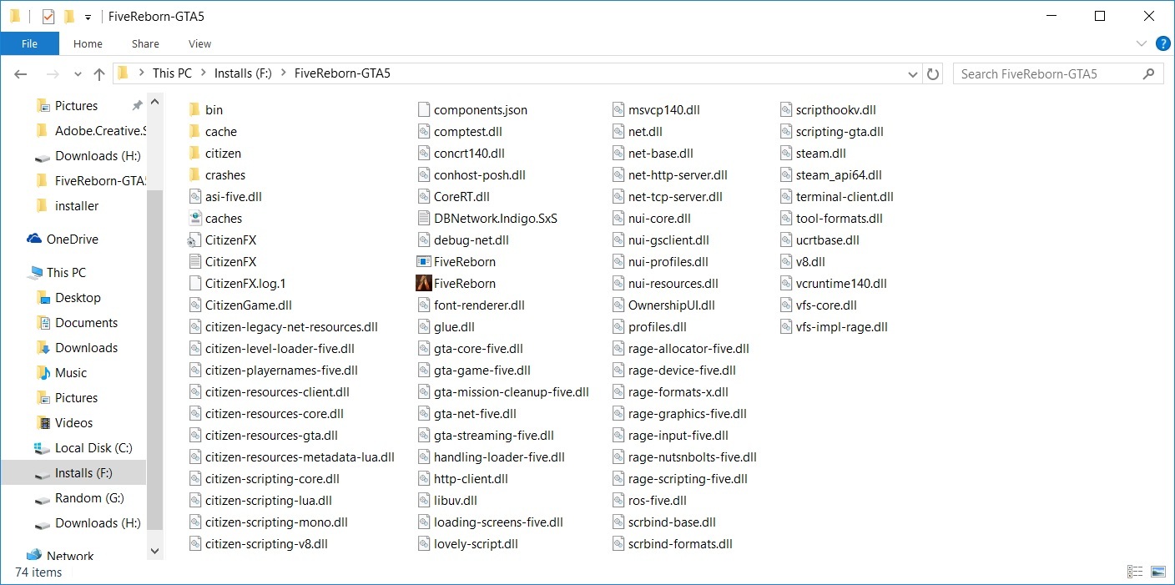Select This PC in navigation pane

pyautogui.click(x=66, y=272)
